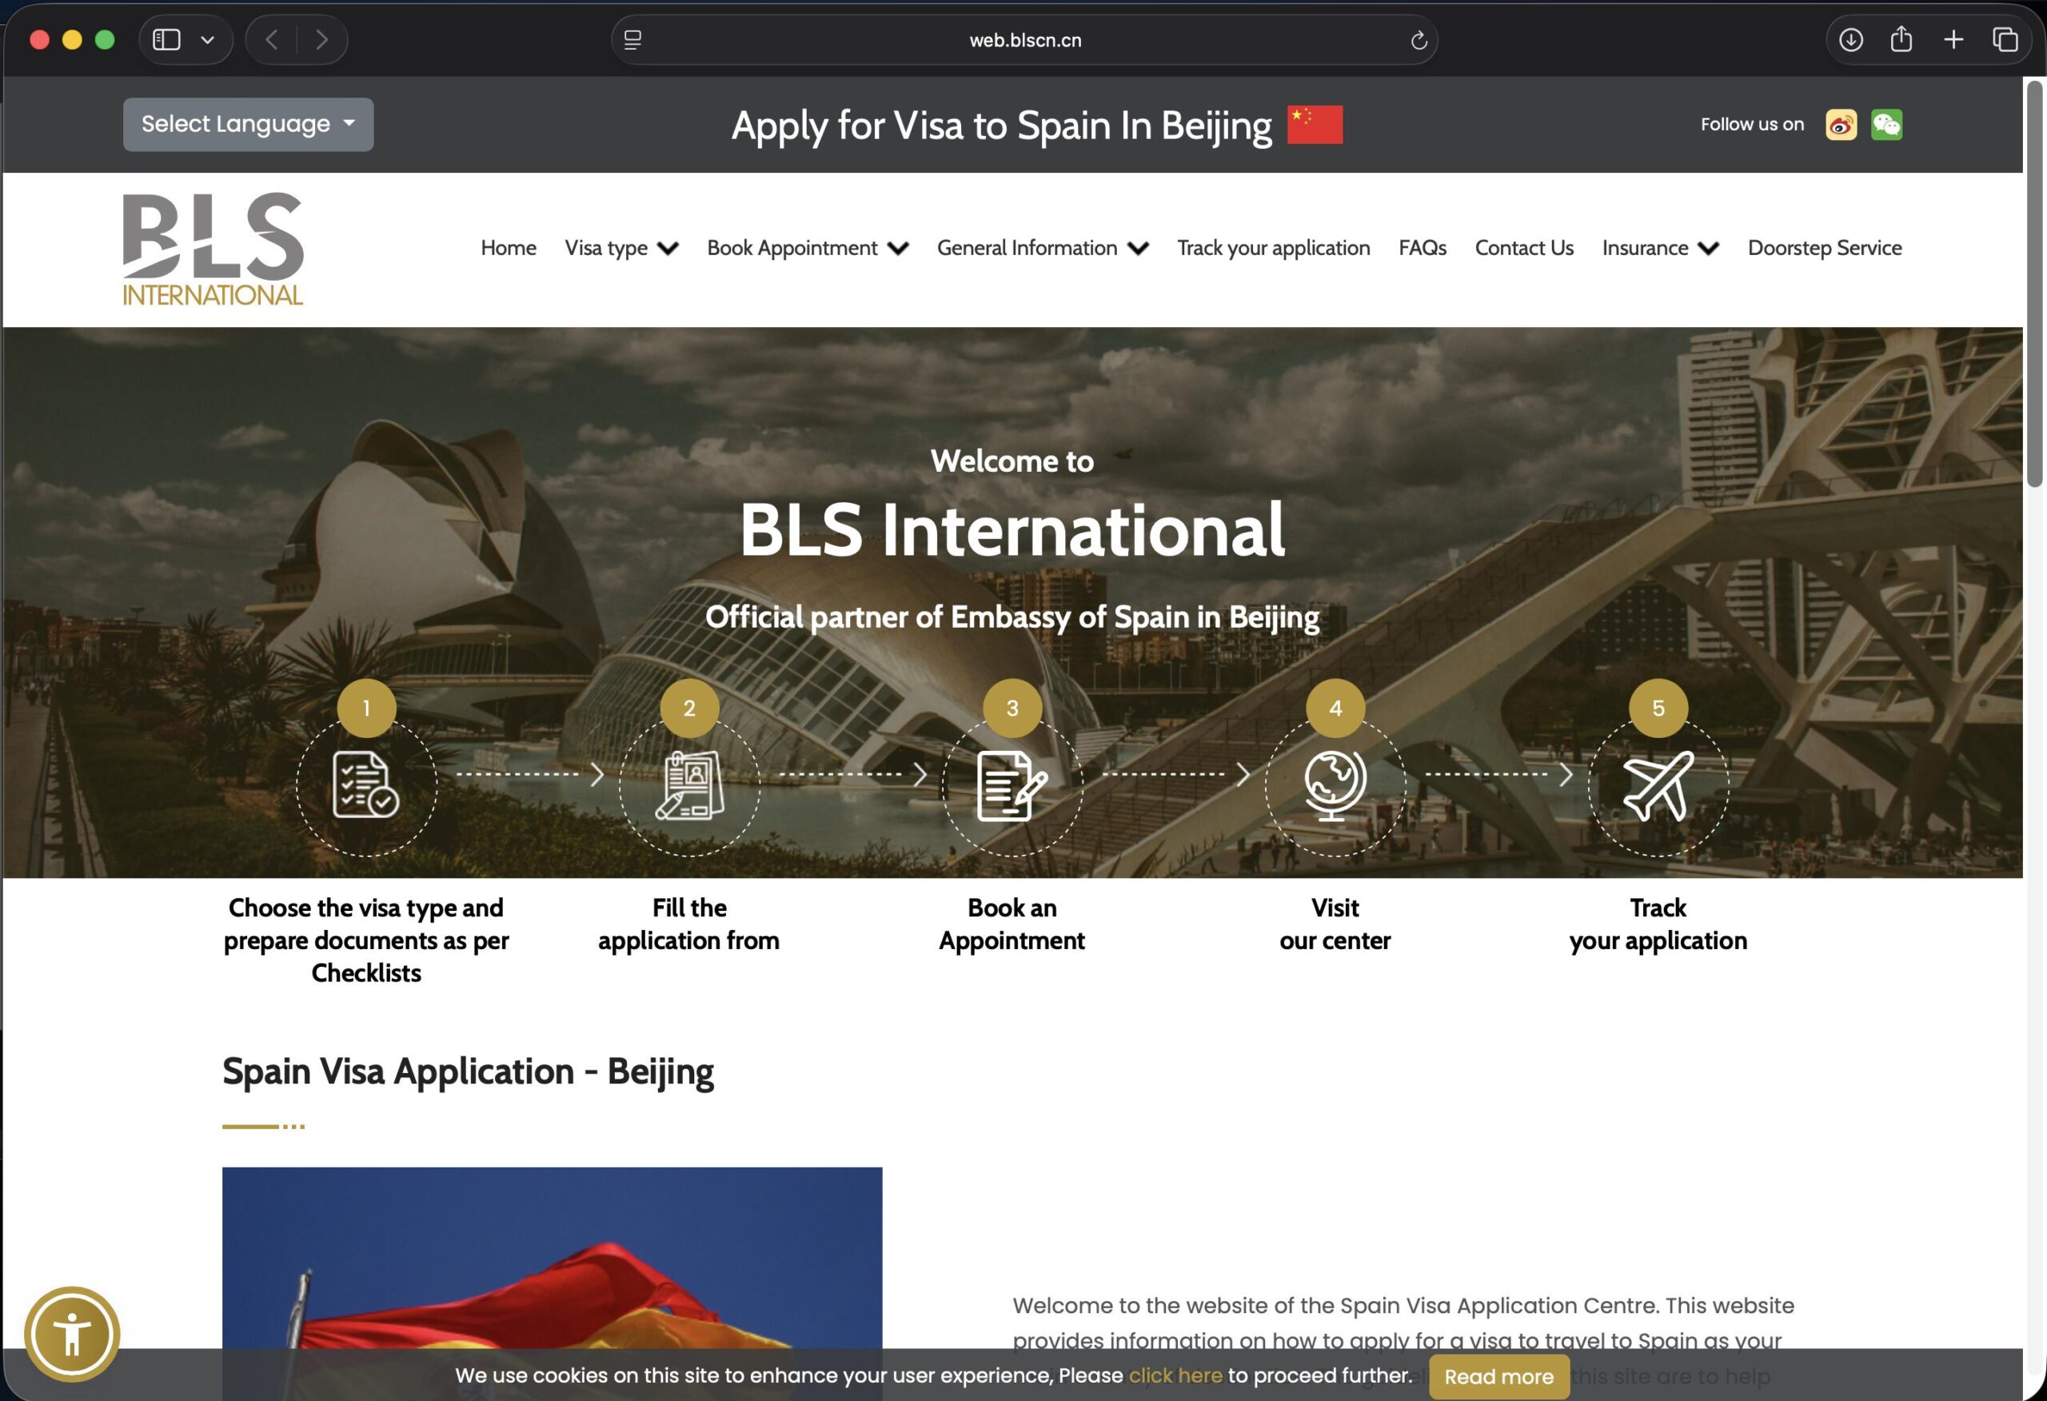Image resolution: width=2047 pixels, height=1401 pixels.
Task: Go forward with Safari forward arrow
Action: 321,40
